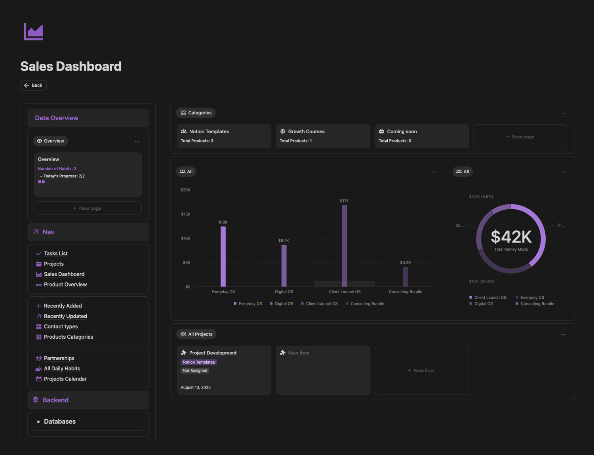Open the Recently Updated link

65,316
